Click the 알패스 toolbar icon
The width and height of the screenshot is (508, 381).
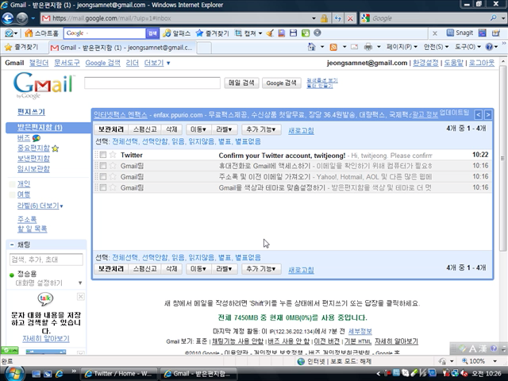176,33
